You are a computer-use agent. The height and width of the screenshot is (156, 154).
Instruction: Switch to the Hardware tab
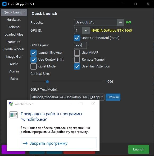14,20
